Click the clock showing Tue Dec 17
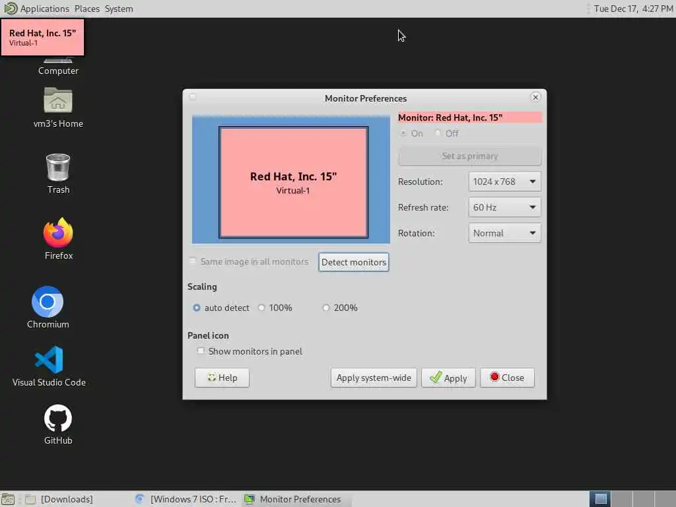 [633, 9]
